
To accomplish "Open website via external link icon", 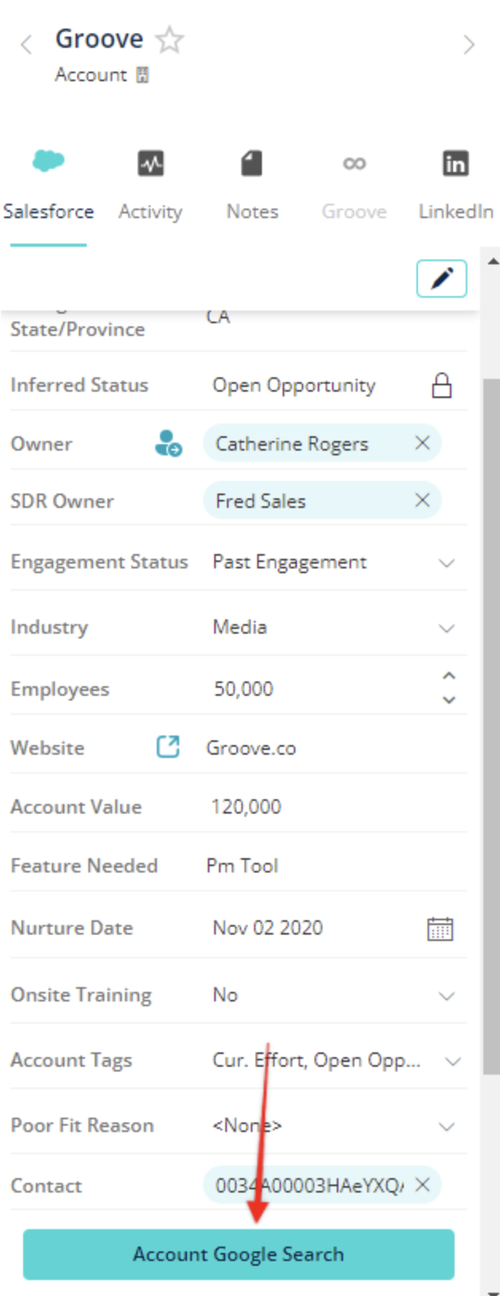I will pyautogui.click(x=168, y=747).
